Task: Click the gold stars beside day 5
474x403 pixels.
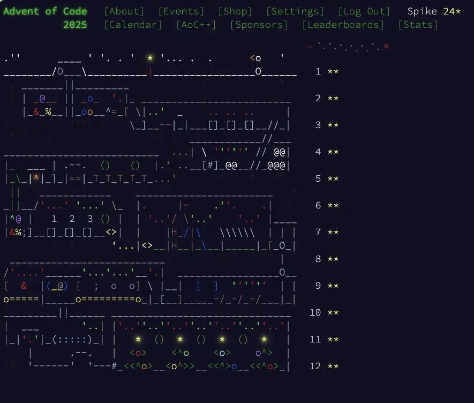Action: tap(333, 179)
